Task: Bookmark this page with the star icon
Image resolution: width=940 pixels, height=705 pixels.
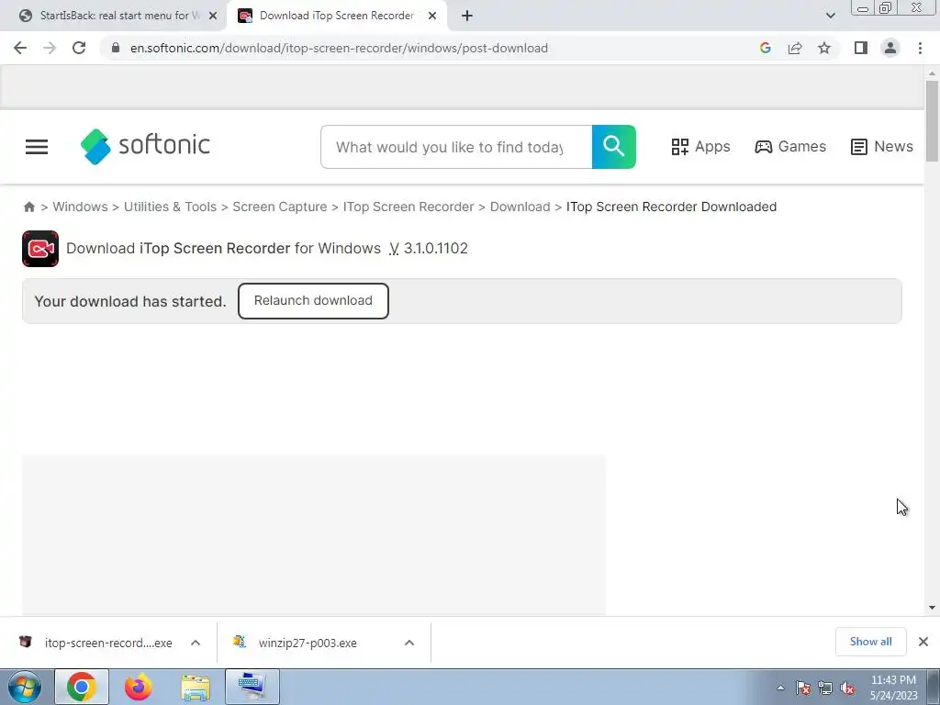Action: click(x=824, y=48)
